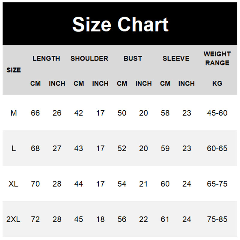
Task: Select the M size row label
Action: pyautogui.click(x=13, y=113)
